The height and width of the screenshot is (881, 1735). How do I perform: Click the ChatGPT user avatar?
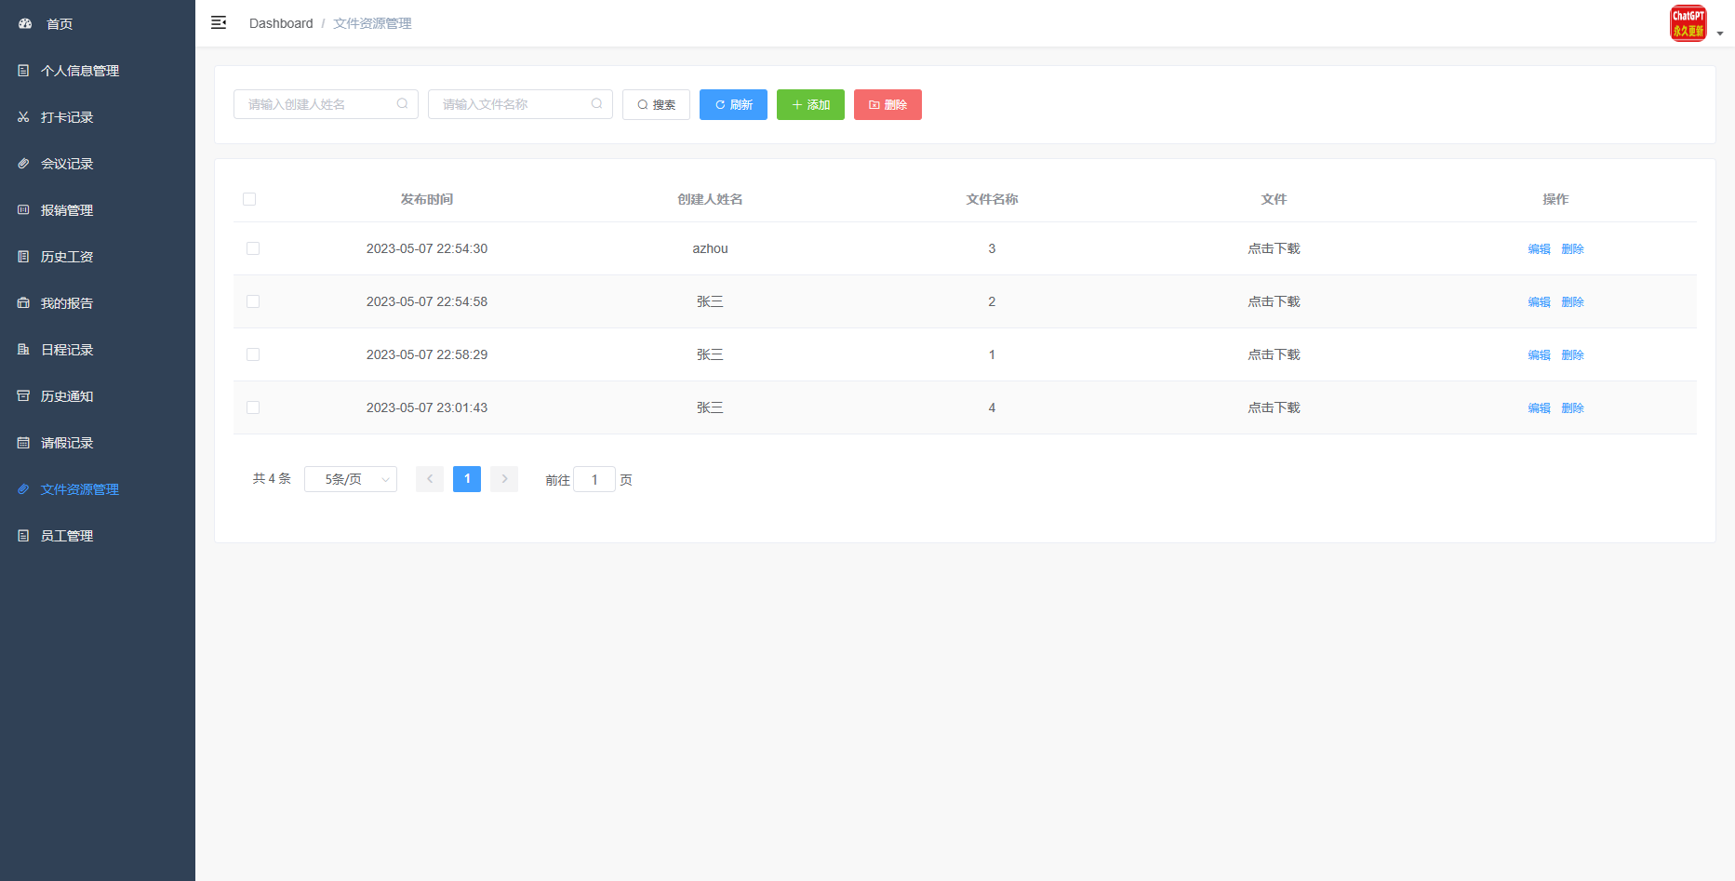click(1688, 23)
